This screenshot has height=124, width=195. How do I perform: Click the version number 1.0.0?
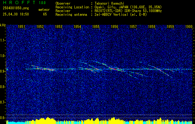[42, 3]
